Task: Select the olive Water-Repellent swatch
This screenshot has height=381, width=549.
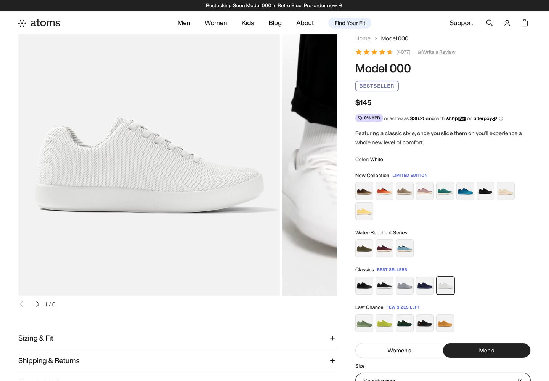Action: point(364,248)
